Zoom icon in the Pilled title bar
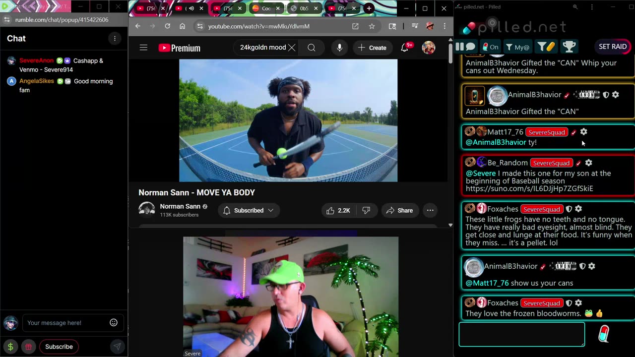 [575, 7]
